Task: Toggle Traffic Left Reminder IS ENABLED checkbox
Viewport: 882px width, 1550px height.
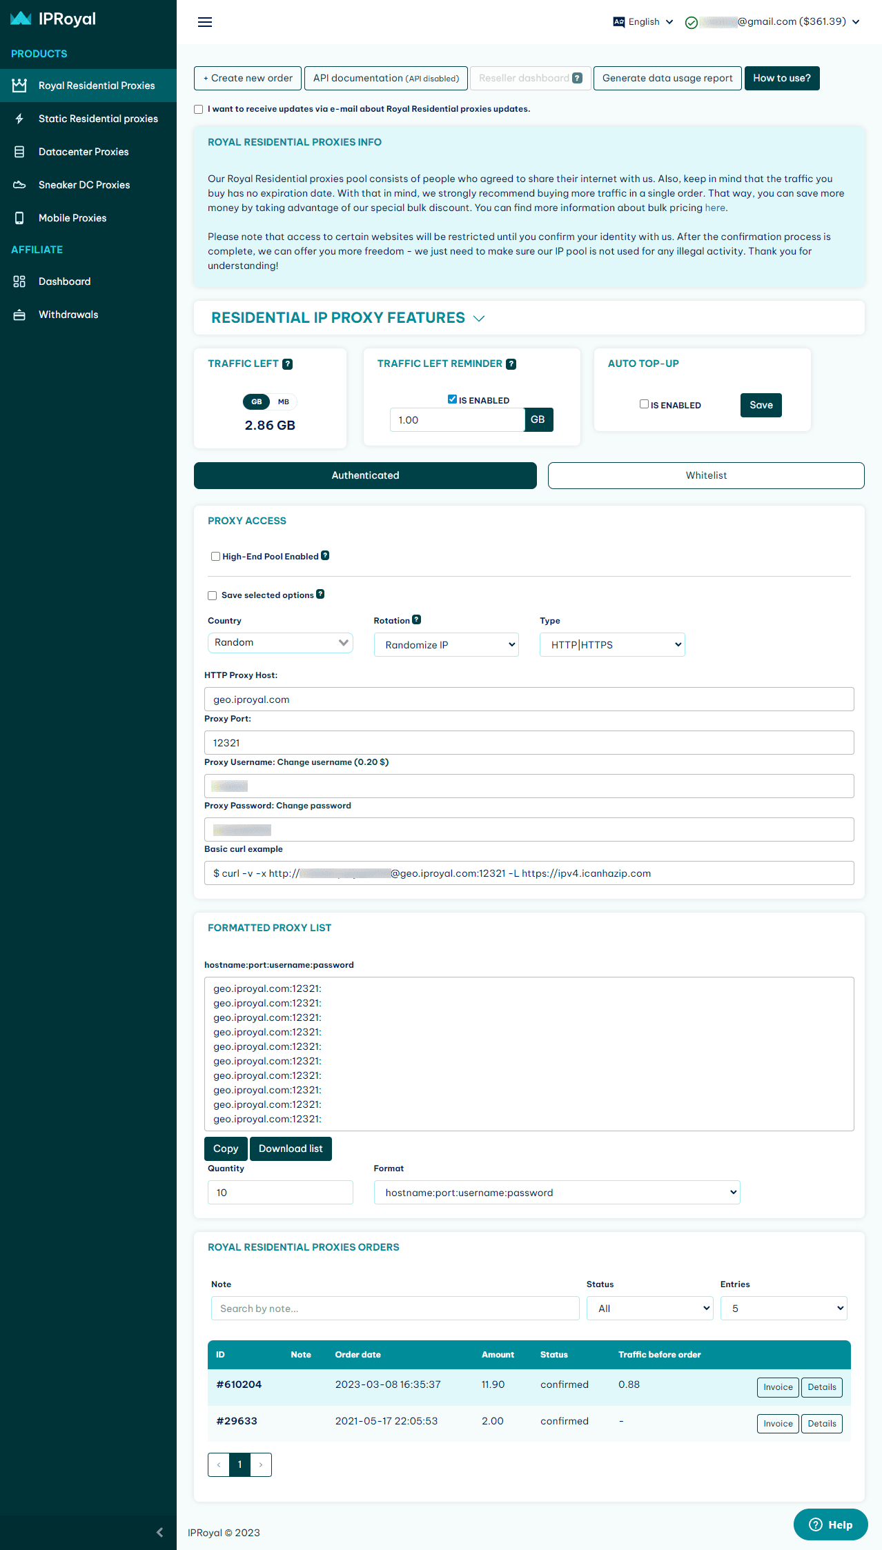Action: [452, 399]
